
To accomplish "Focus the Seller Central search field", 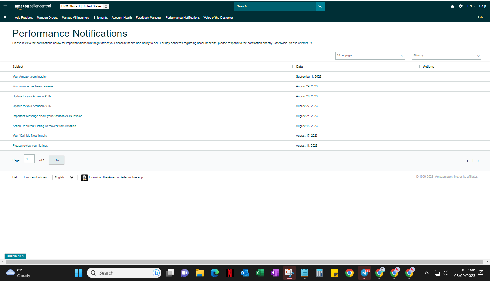I will (x=275, y=6).
